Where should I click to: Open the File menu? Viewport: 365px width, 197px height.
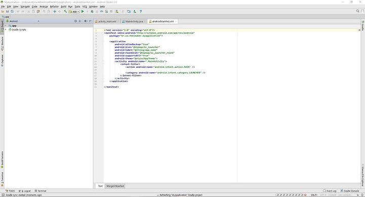tap(3, 7)
